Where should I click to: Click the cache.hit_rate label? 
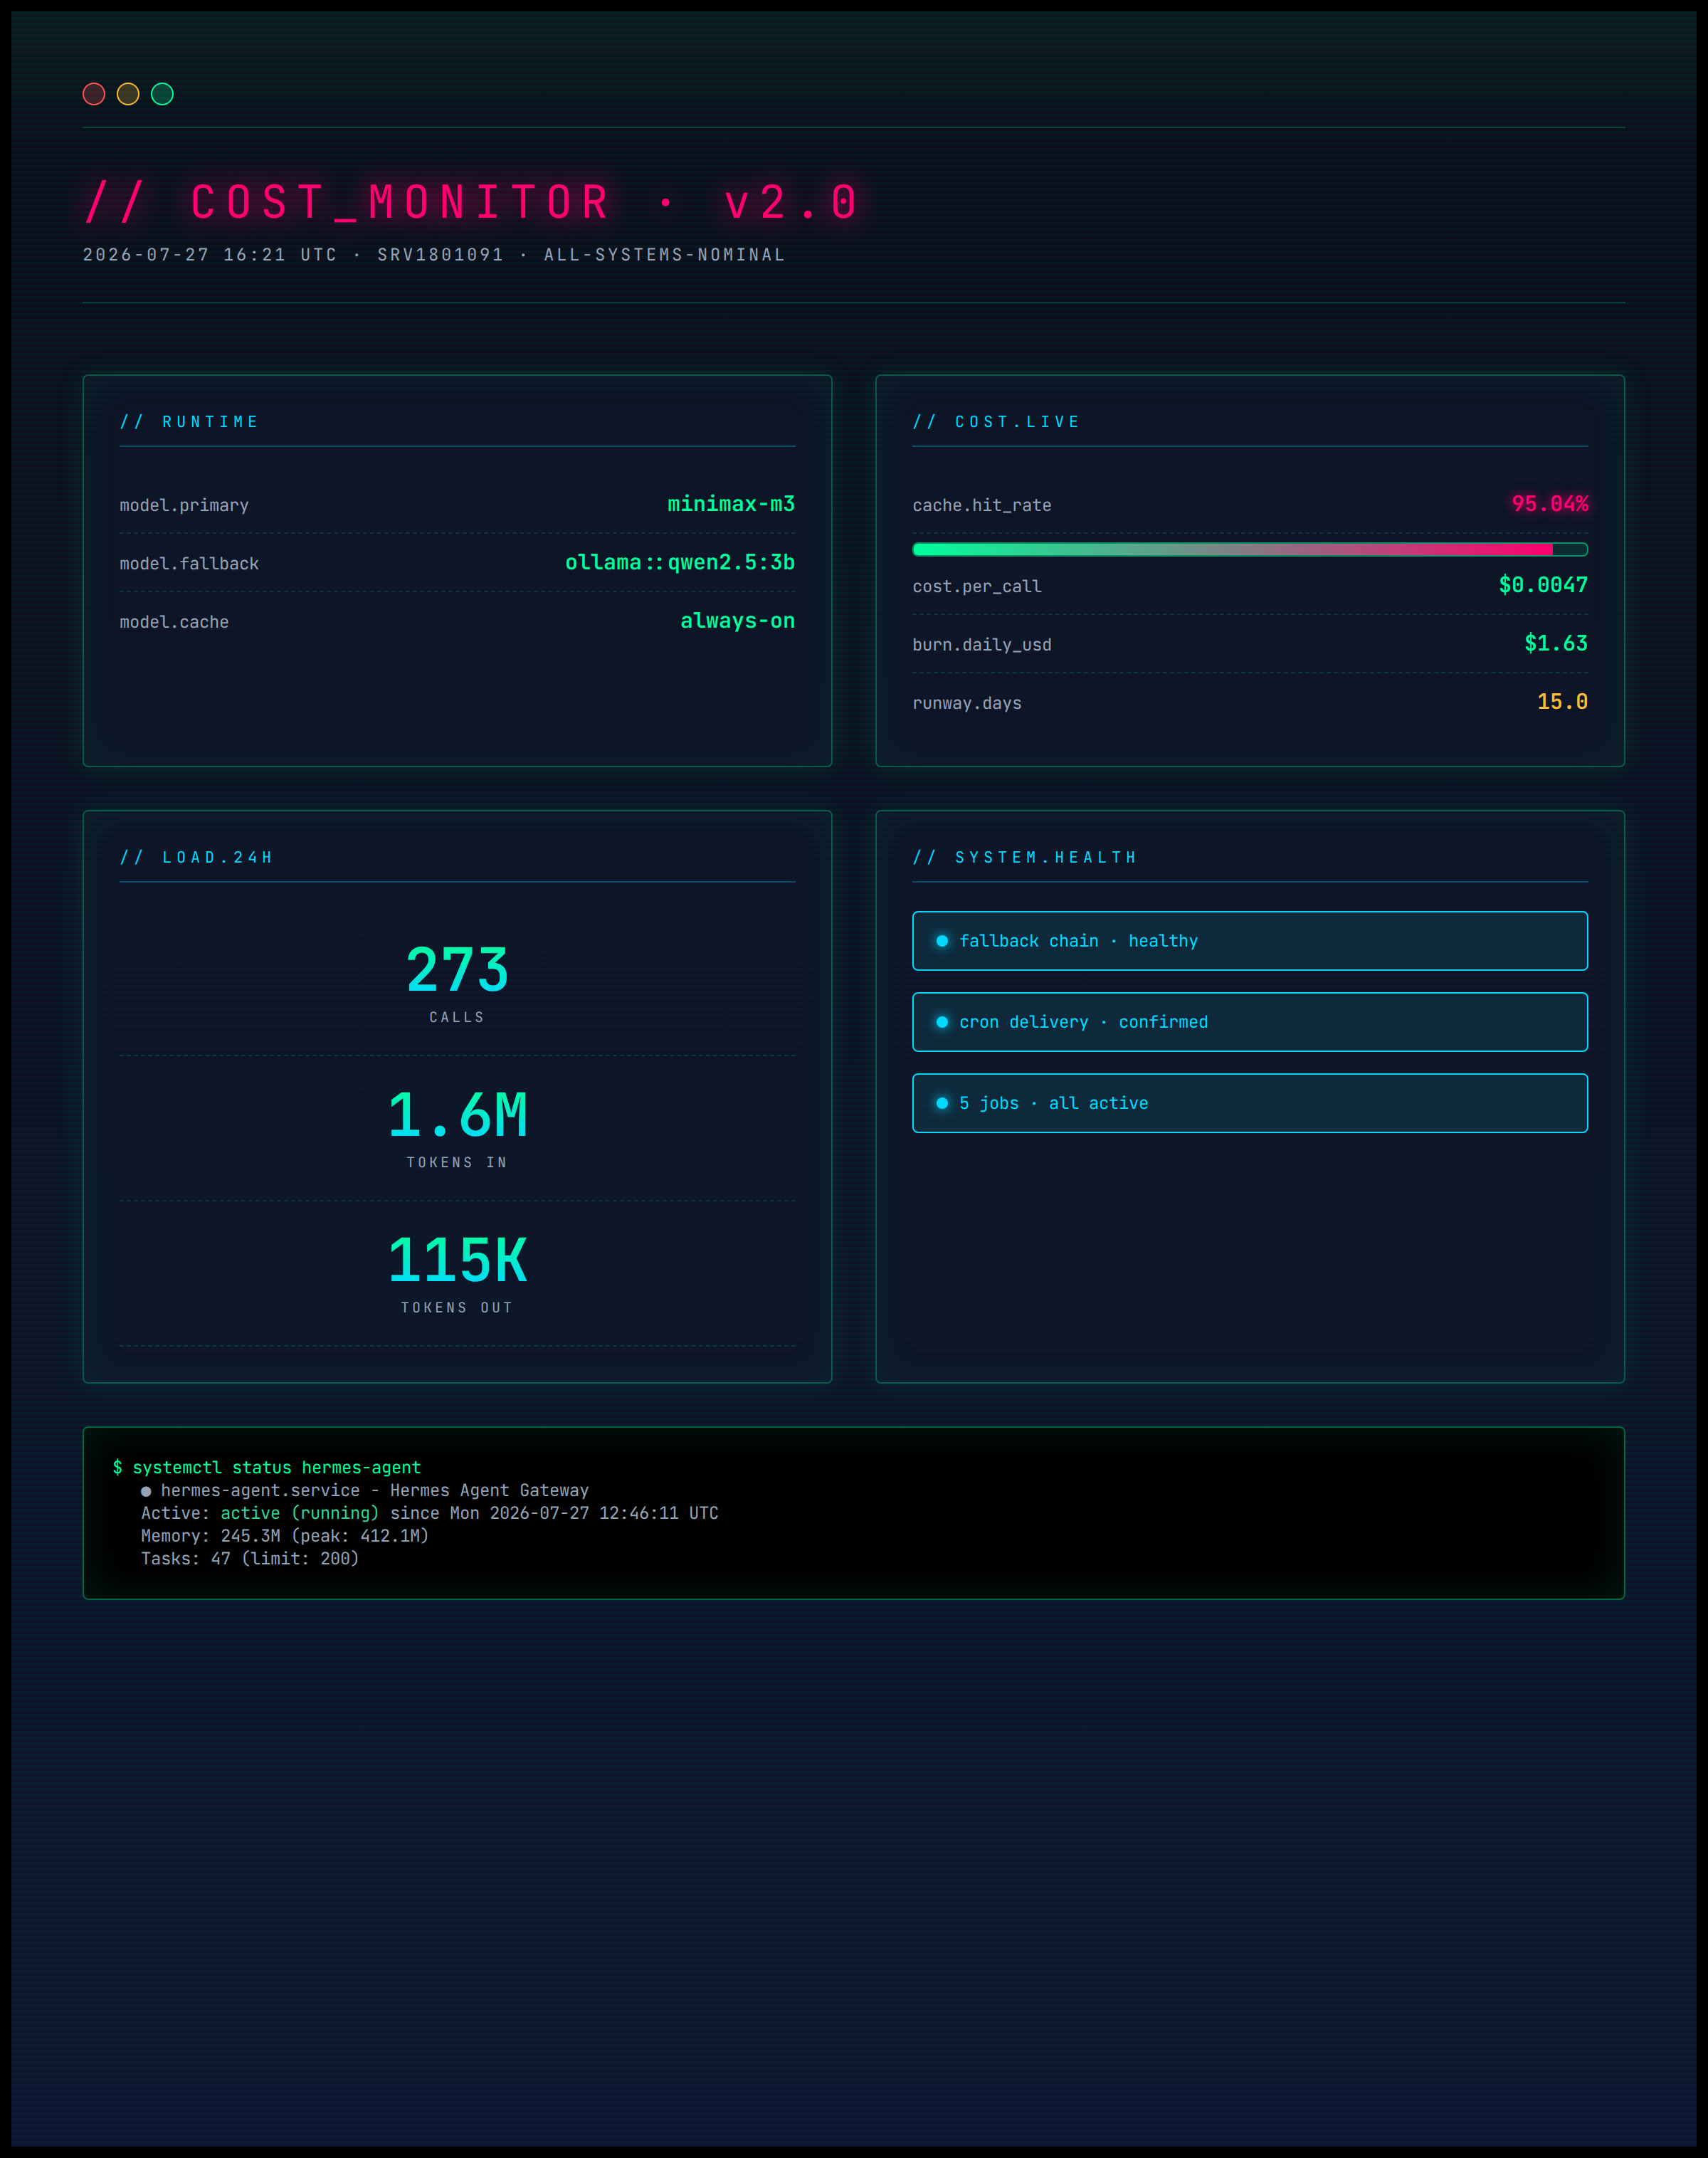pyautogui.click(x=982, y=505)
